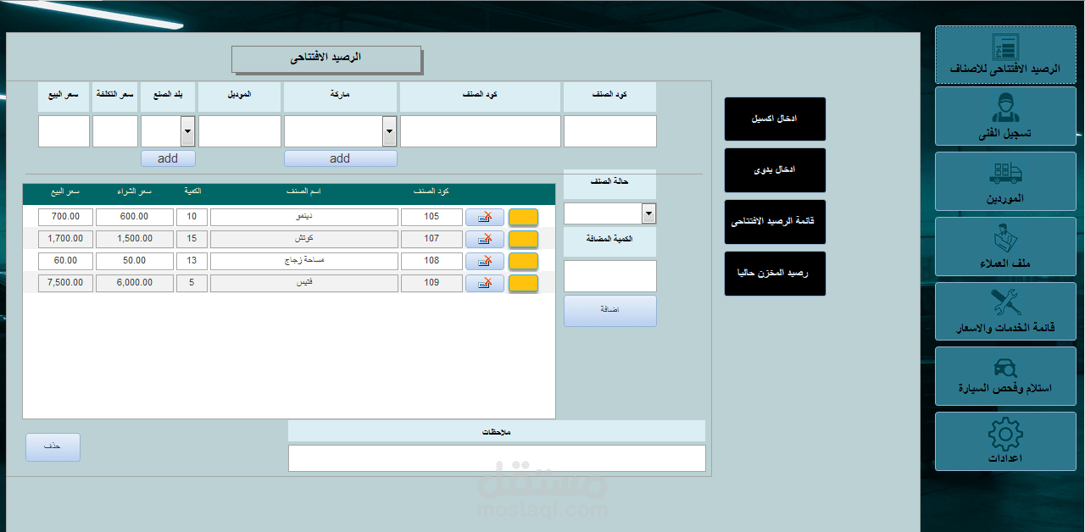1085x532 pixels.
Task: Click yellow button on row 108
Action: coord(523,261)
